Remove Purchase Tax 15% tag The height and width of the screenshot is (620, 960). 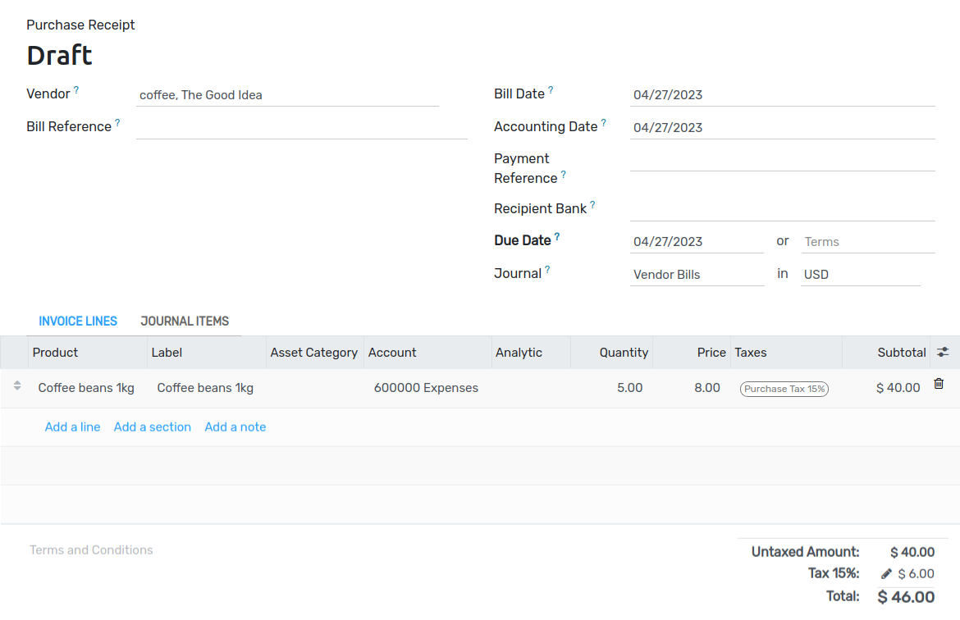click(x=784, y=389)
